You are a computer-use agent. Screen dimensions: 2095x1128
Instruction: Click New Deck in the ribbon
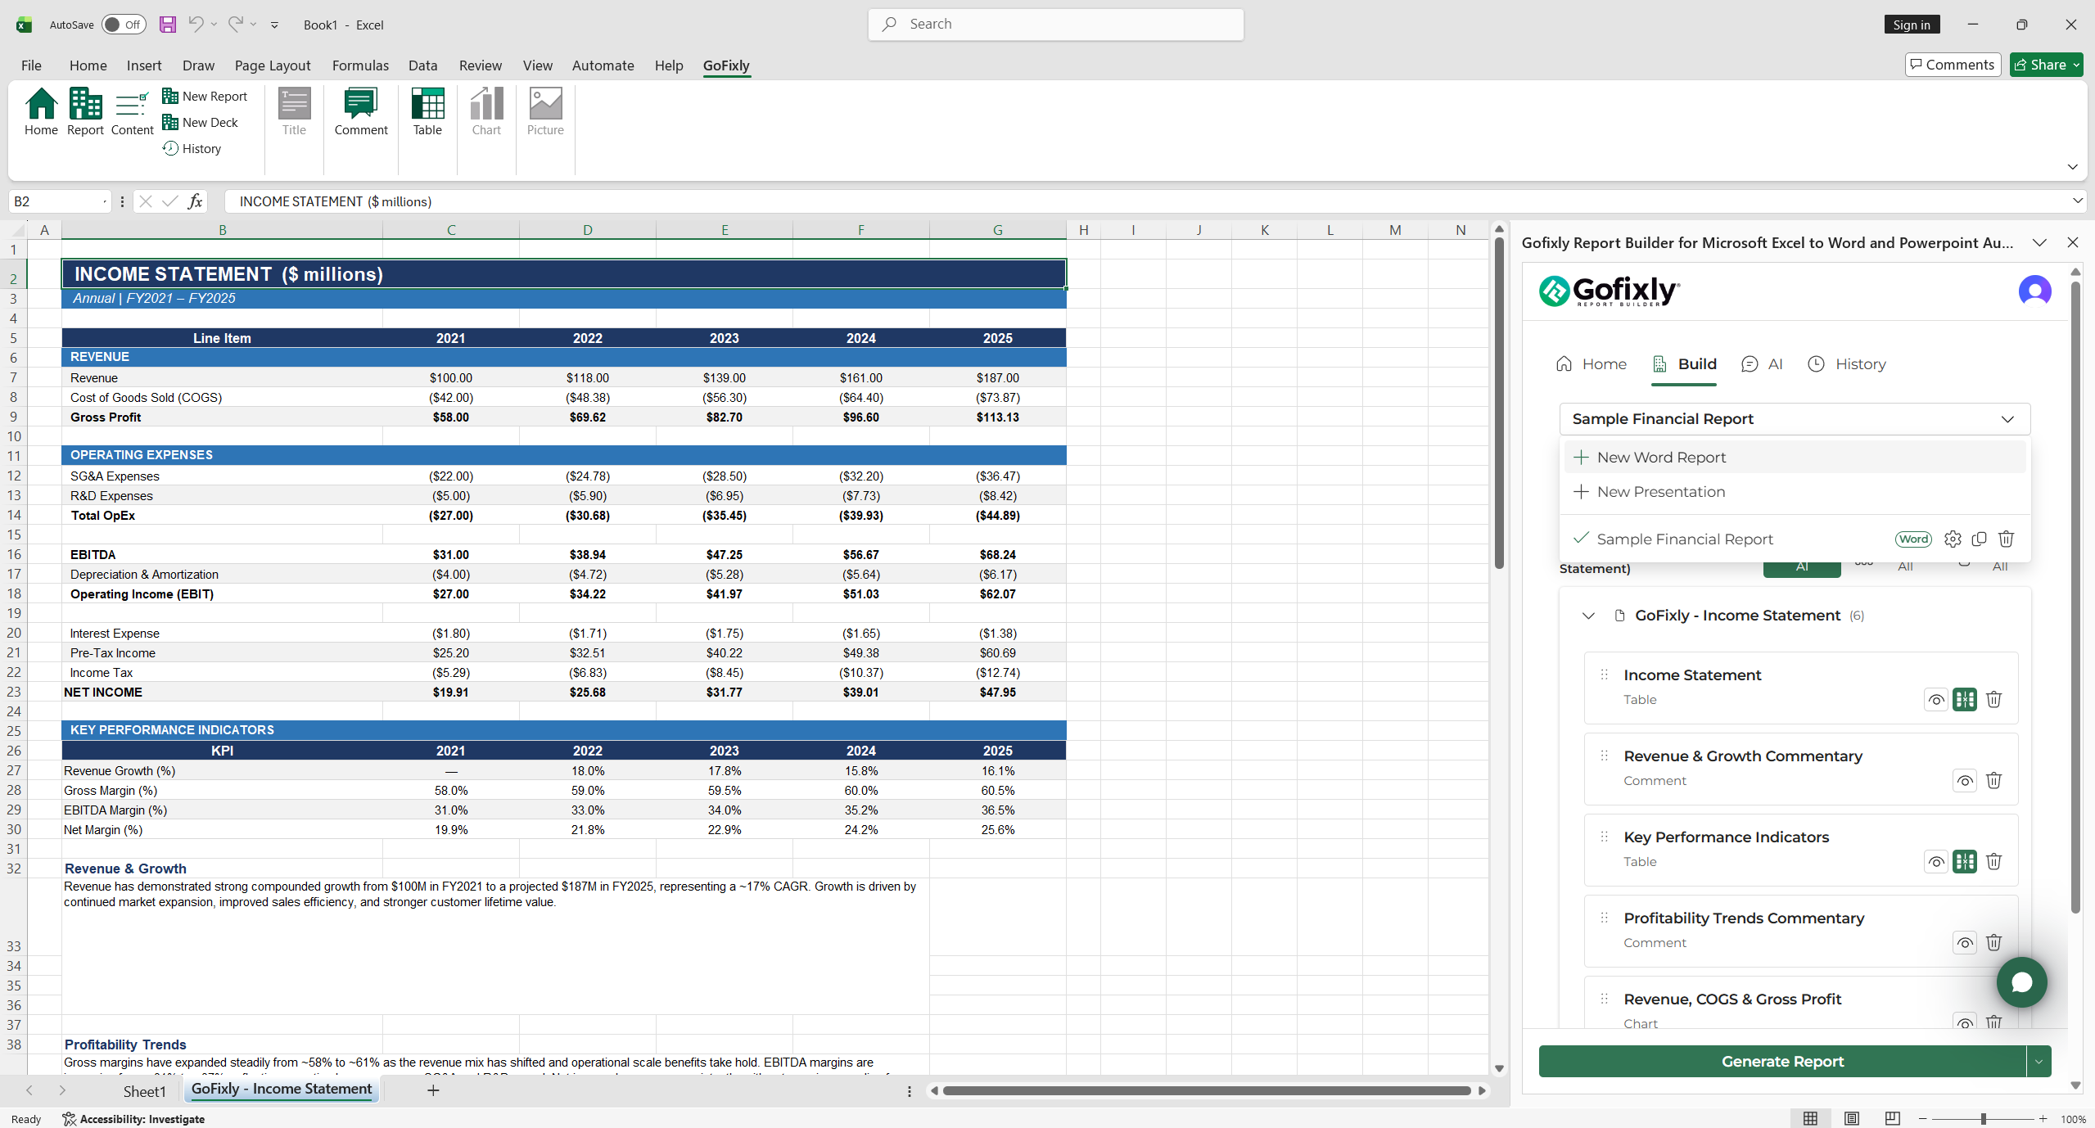click(201, 122)
